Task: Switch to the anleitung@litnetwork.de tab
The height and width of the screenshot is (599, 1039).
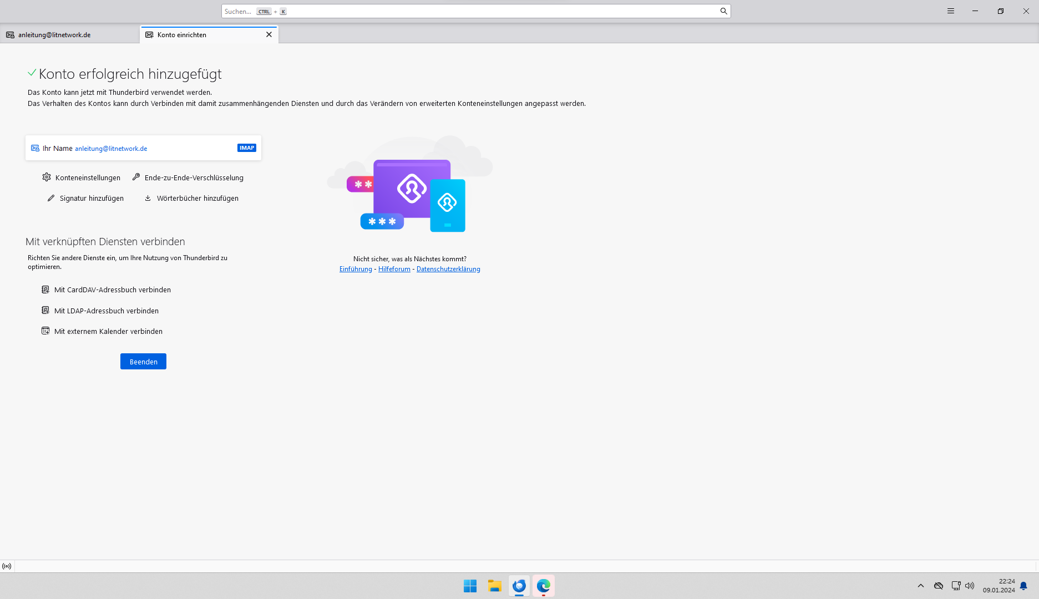Action: [54, 34]
